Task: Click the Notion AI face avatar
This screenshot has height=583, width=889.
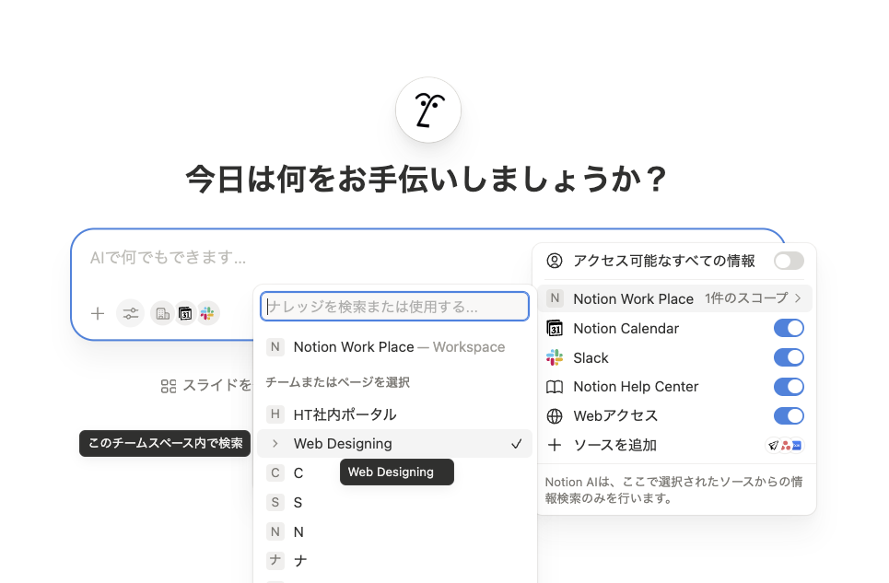Action: coord(428,110)
